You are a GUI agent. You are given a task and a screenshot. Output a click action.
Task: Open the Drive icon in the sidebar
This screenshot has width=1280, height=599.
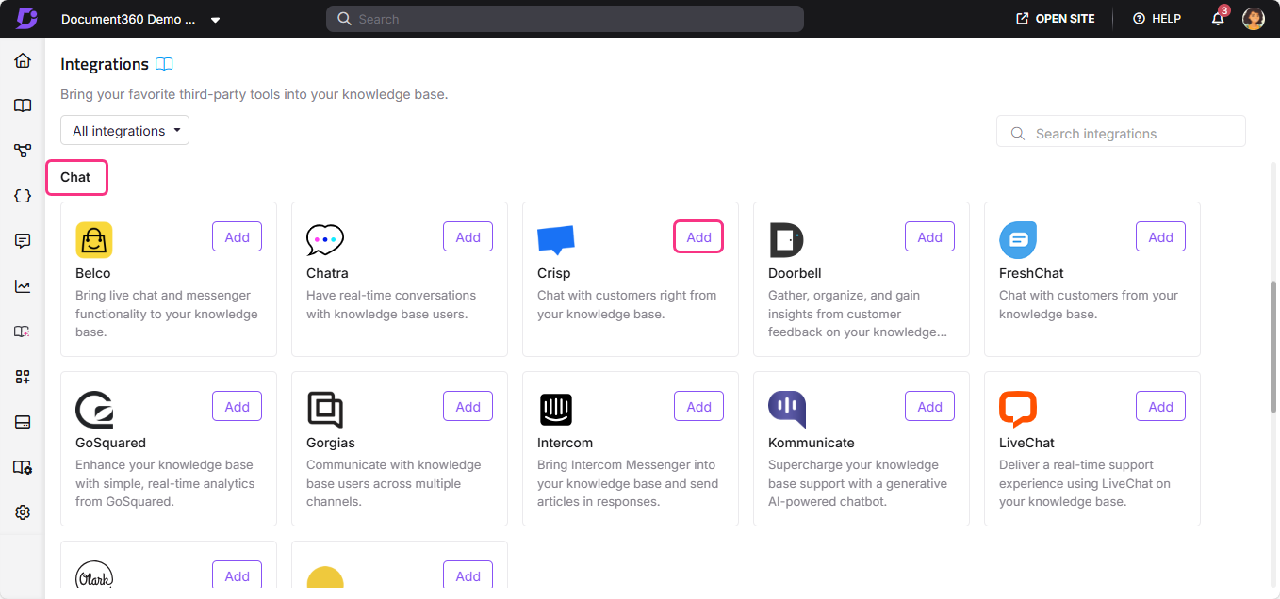coord(23,421)
